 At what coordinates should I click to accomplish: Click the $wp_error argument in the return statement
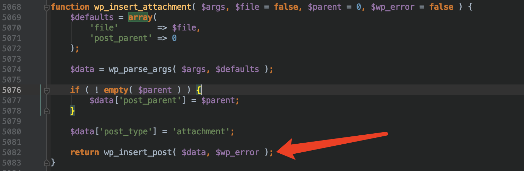[237, 152]
